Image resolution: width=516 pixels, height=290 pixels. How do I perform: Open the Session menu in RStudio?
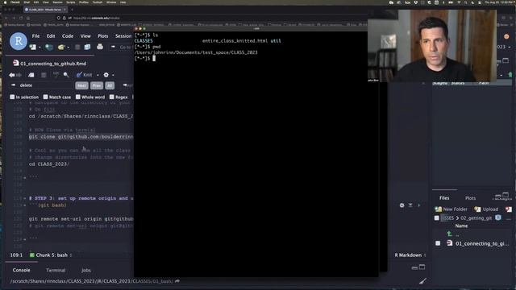[x=123, y=35]
